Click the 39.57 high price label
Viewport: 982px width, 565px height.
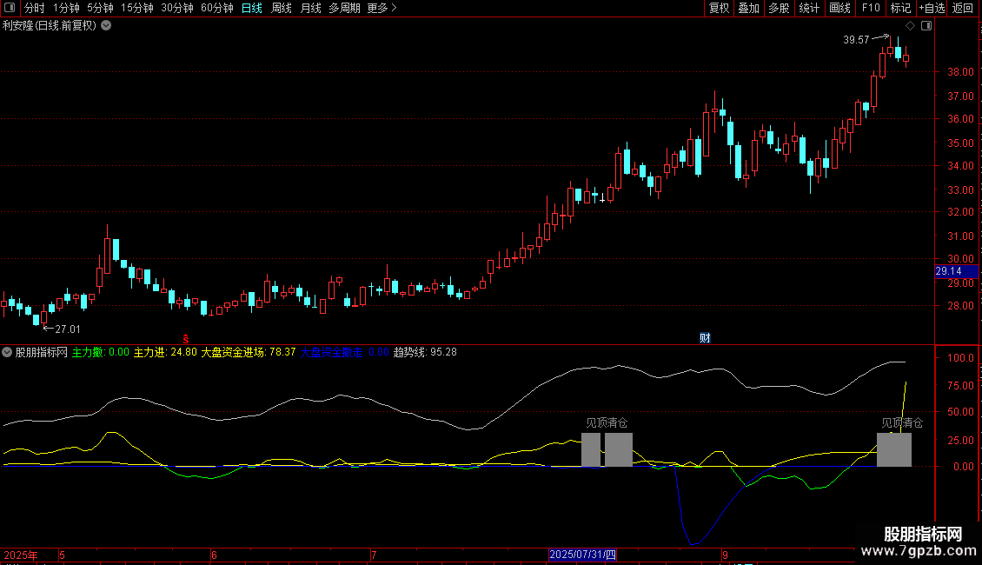click(x=856, y=40)
